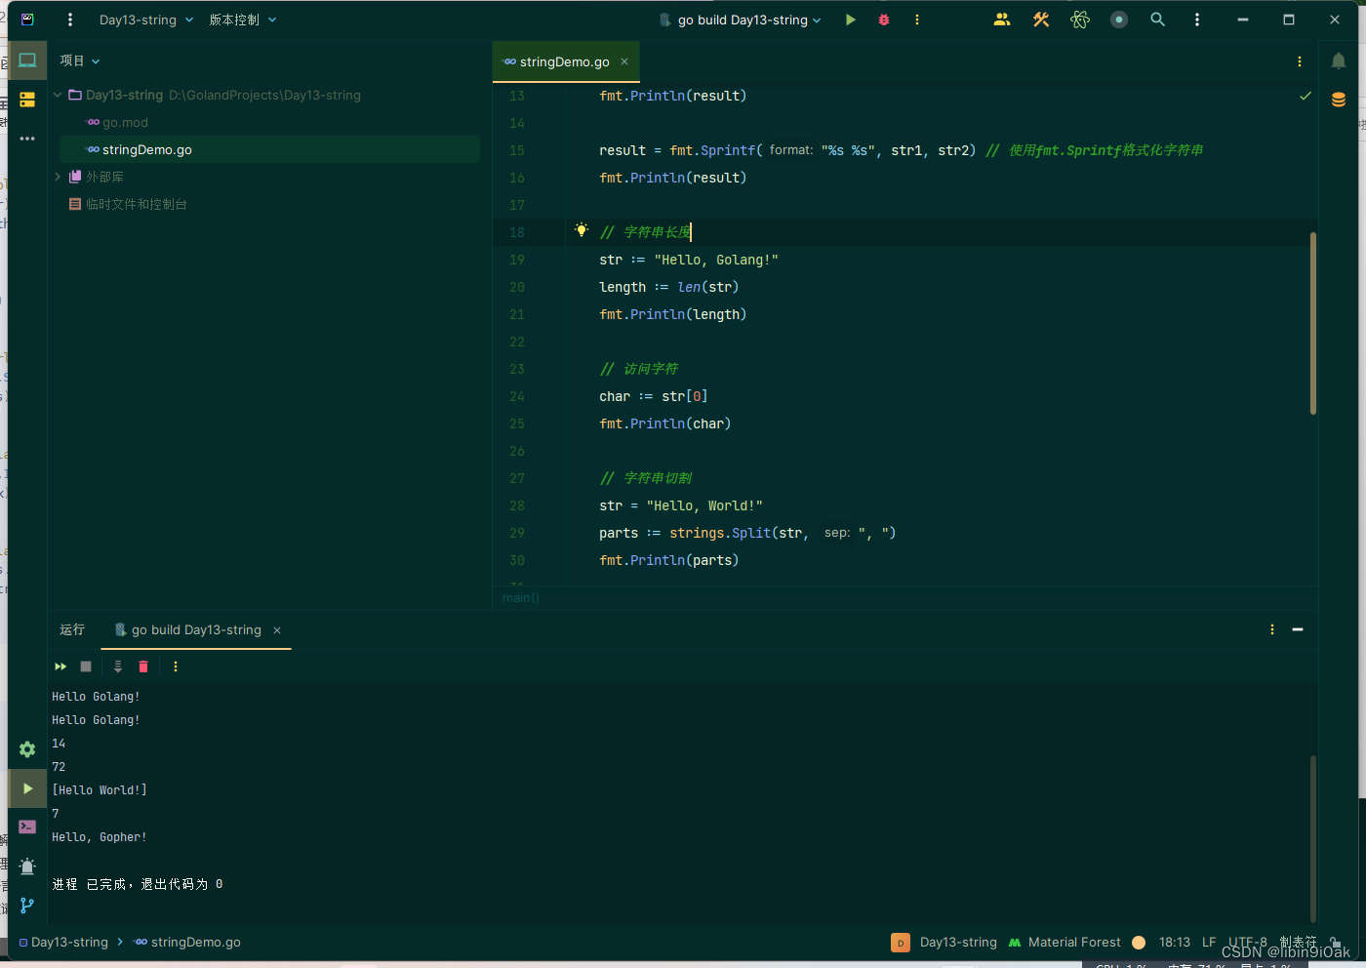Stop the running process
Screen dimensions: 1366x968
click(86, 666)
